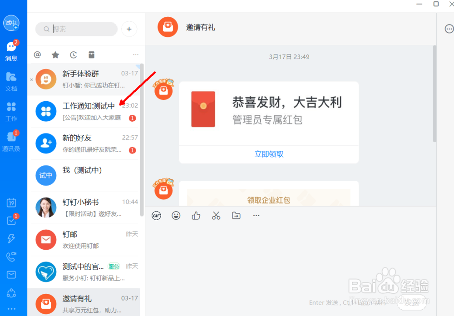
Task: Click the 管理员专属红包 text
Action: tap(267, 119)
